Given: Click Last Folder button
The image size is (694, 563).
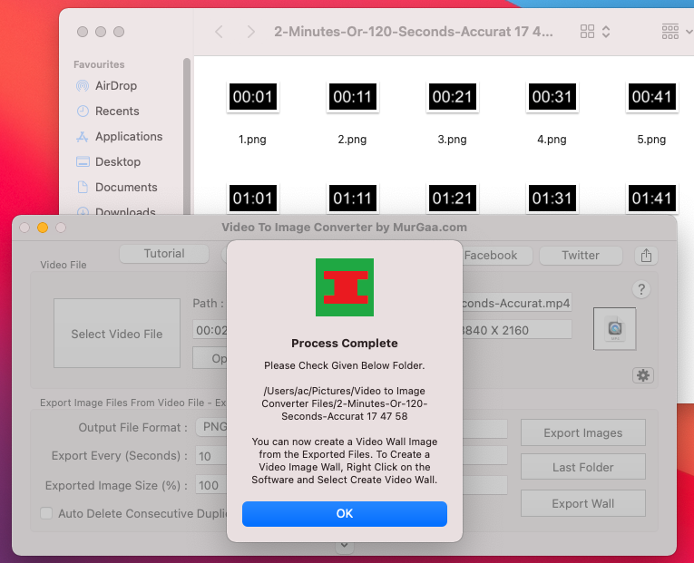Looking at the screenshot, I should click(x=583, y=467).
